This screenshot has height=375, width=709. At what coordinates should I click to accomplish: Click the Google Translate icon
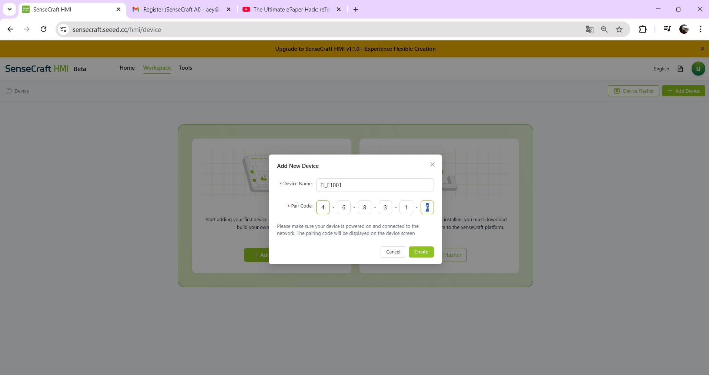click(589, 30)
